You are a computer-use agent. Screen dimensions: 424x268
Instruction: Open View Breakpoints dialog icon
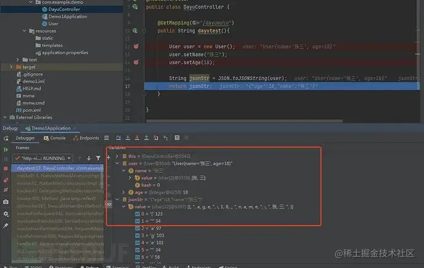[x=6, y=180]
